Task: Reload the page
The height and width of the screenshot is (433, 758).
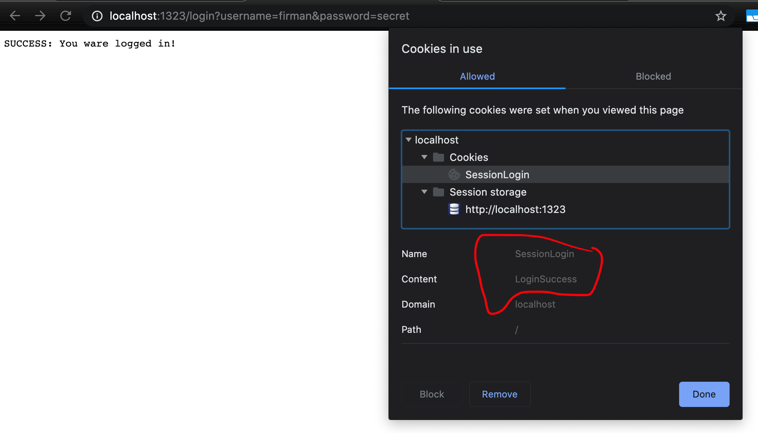Action: point(65,16)
